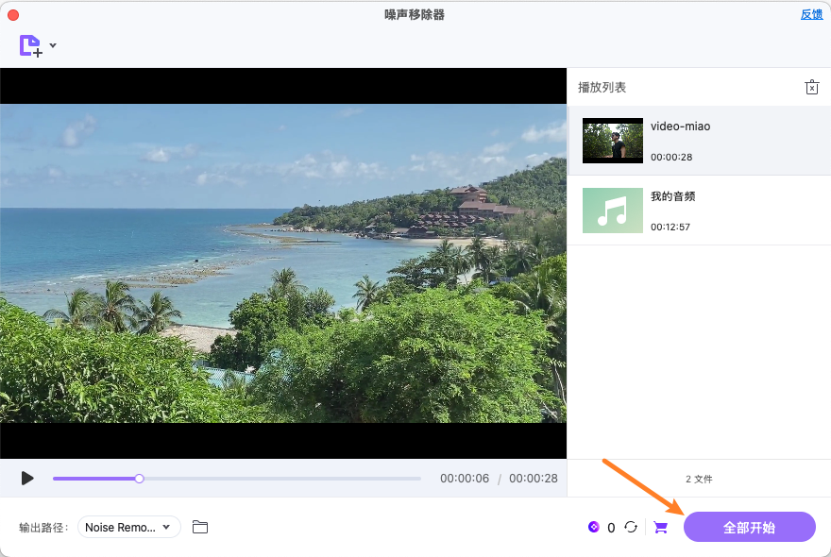Open the output folder icon
Screen dimensions: 831x557
(x=199, y=527)
